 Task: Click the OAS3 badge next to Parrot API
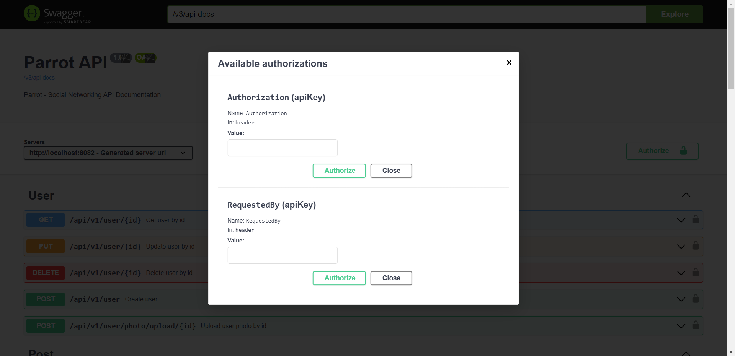145,58
